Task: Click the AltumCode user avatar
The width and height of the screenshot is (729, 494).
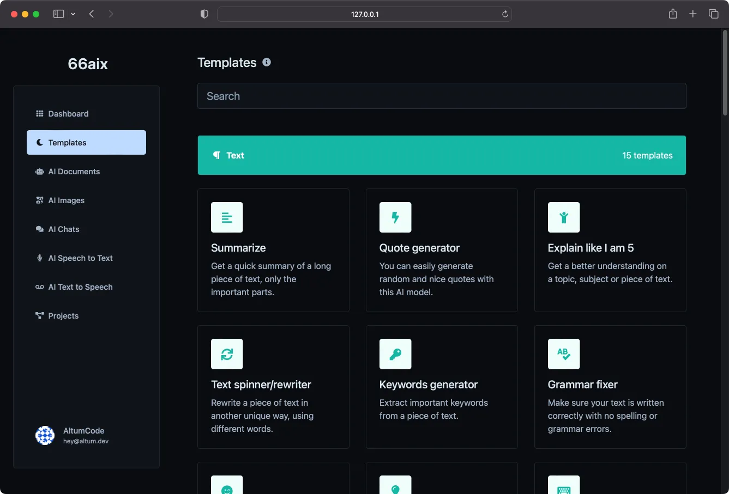Action: [45, 435]
